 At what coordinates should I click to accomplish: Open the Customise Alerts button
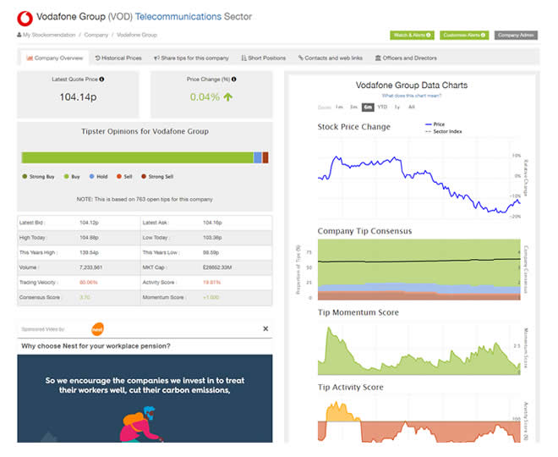click(464, 35)
